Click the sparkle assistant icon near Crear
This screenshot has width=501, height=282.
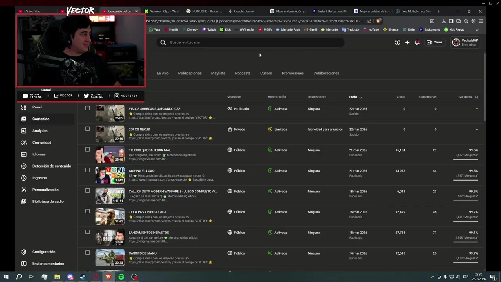407,42
